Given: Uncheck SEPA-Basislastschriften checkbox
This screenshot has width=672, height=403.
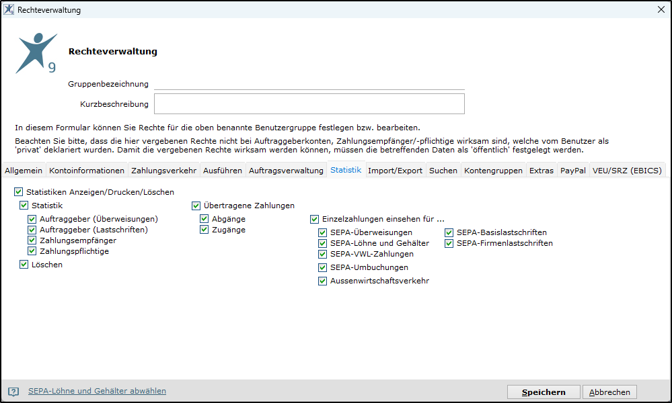Looking at the screenshot, I should [449, 232].
